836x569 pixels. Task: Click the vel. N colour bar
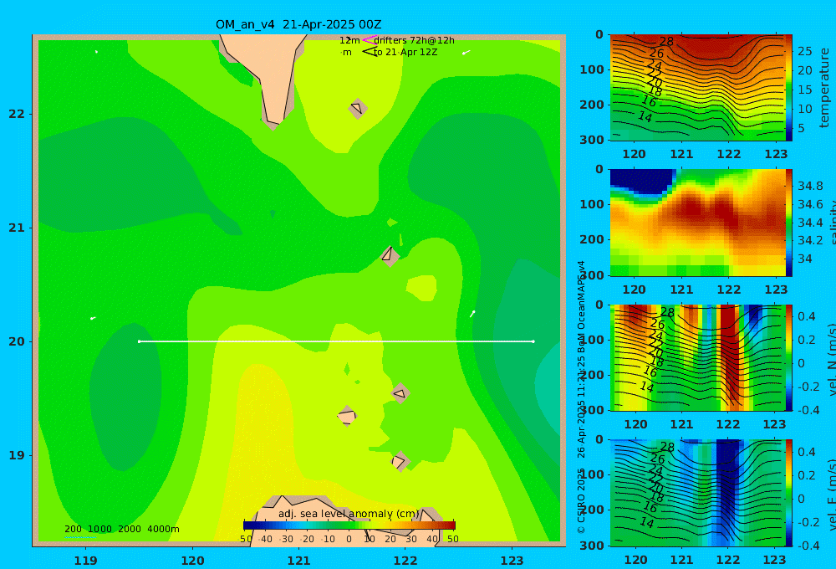coord(788,357)
